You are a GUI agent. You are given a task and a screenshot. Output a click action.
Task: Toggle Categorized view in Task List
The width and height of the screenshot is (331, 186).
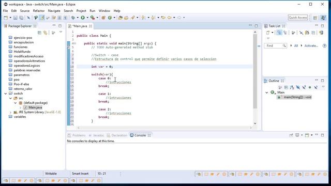click(x=279, y=33)
